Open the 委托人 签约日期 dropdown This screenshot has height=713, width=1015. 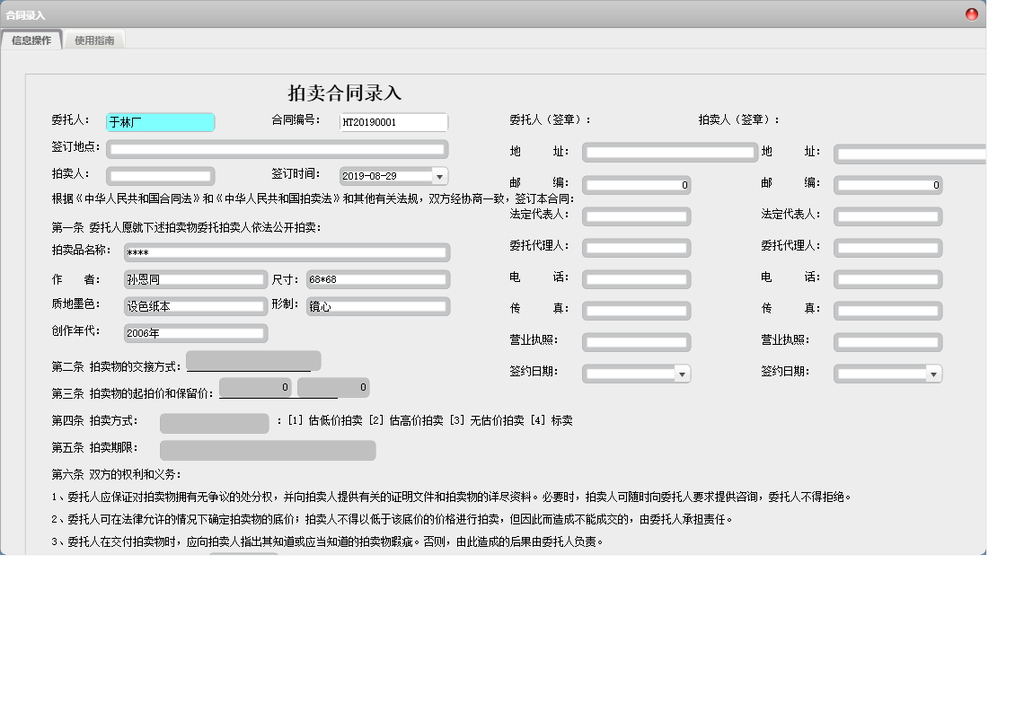[x=684, y=374]
